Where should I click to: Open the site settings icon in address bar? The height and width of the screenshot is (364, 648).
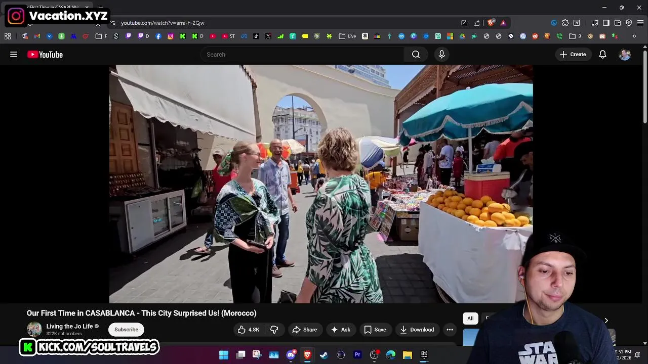112,23
